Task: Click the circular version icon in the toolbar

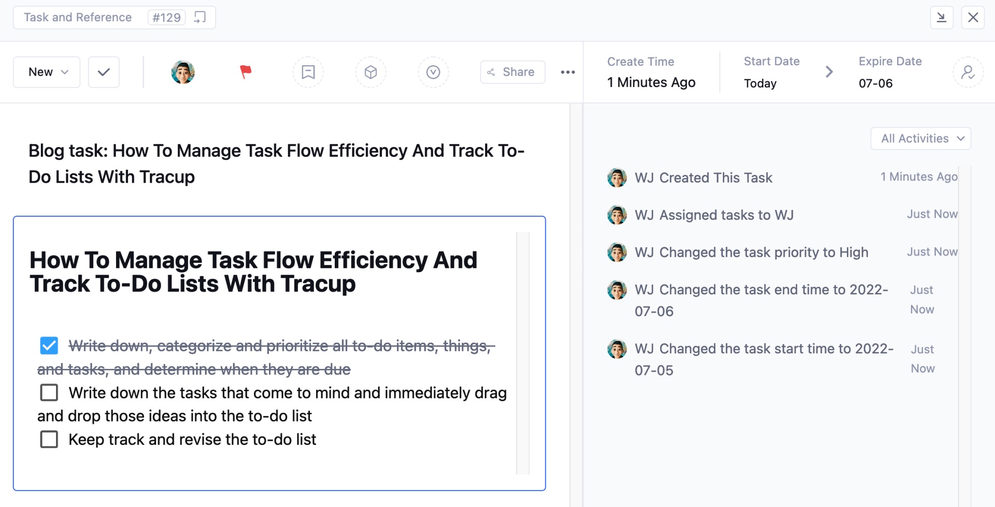Action: click(x=433, y=72)
